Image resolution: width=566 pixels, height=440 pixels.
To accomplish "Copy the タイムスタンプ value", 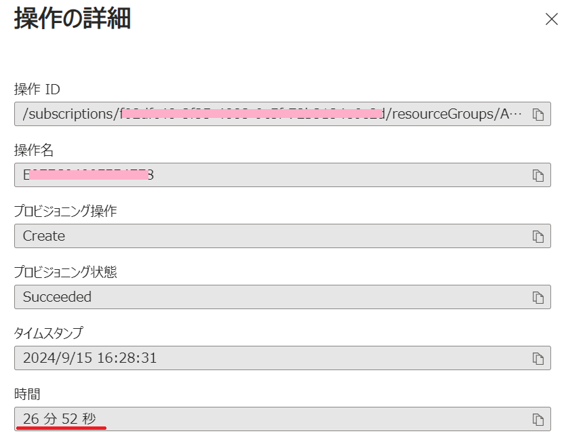I will 538,359.
